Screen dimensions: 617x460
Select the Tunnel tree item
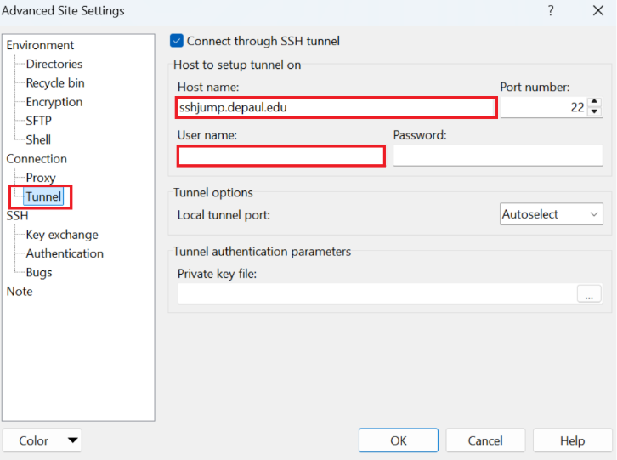[43, 196]
